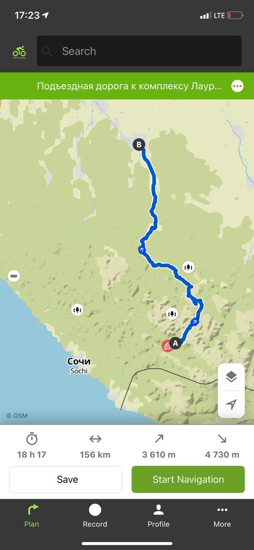Viewport: 254px width, 550px height.
Task: Start Navigation for this route
Action: [188, 479]
